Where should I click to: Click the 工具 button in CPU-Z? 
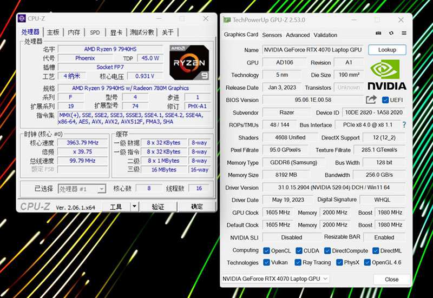[x=116, y=207]
